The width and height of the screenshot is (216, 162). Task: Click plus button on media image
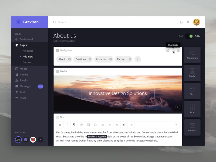tap(178, 107)
